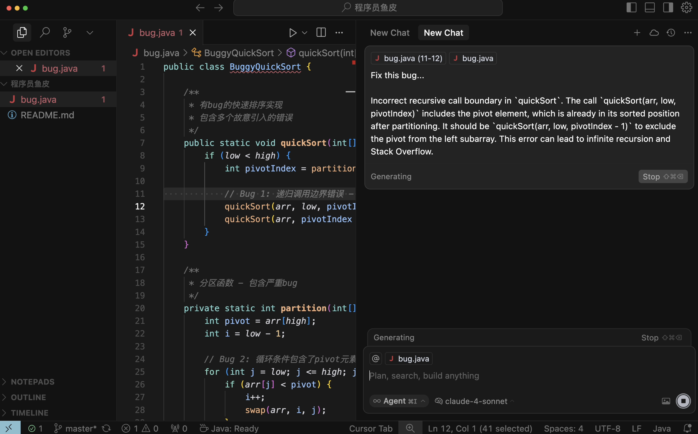Viewport: 698px width, 434px height.
Task: Click the chat prompt input field
Action: coord(517,376)
